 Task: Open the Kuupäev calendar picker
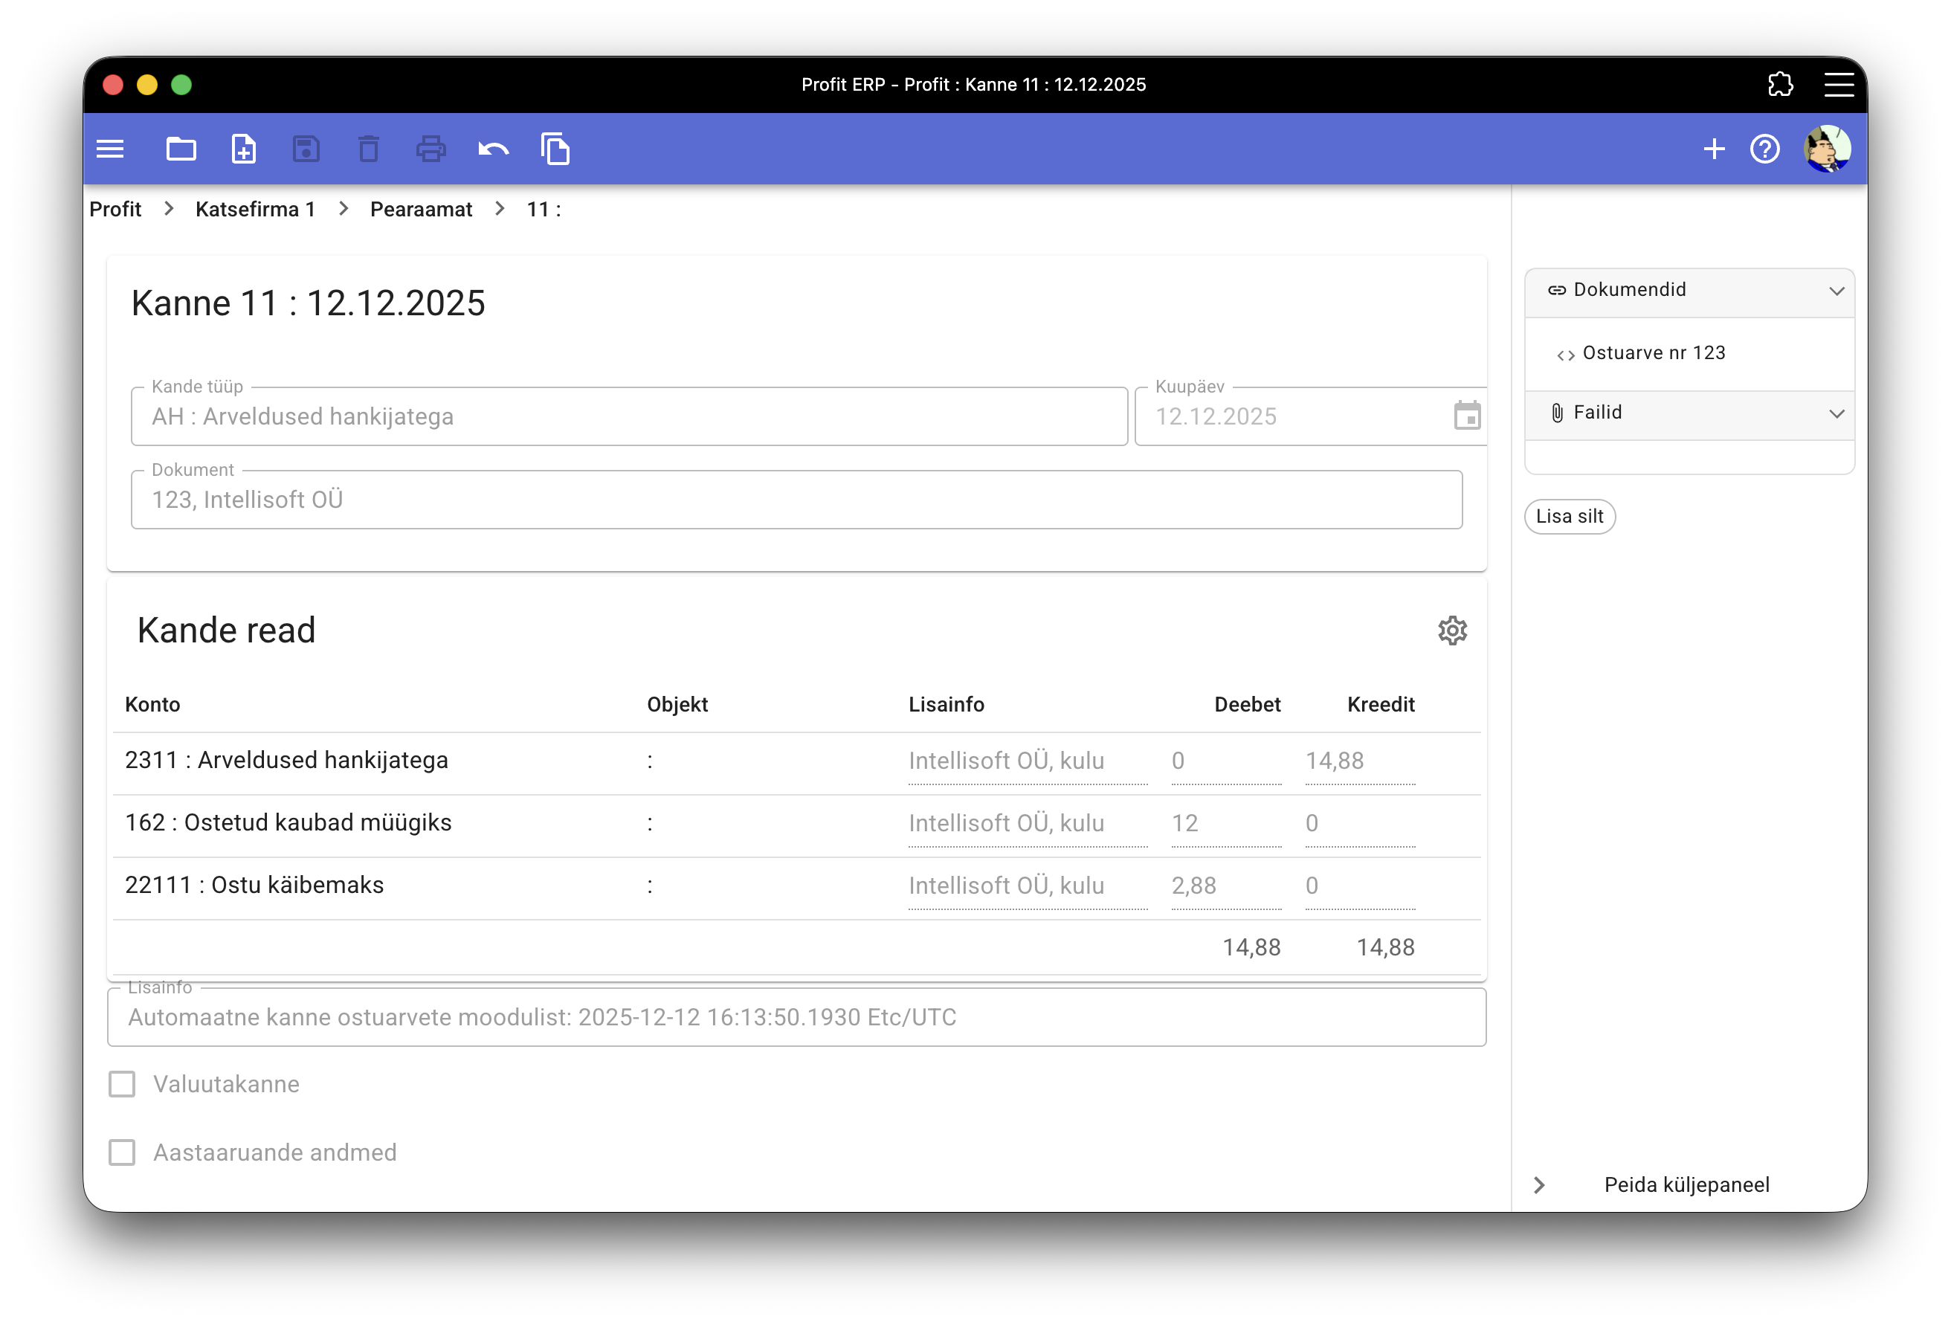[1467, 416]
